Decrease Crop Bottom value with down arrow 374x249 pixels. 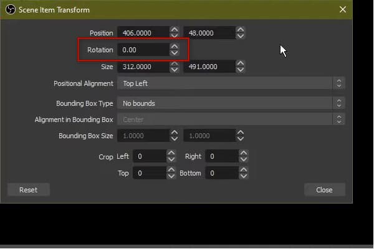pyautogui.click(x=244, y=176)
